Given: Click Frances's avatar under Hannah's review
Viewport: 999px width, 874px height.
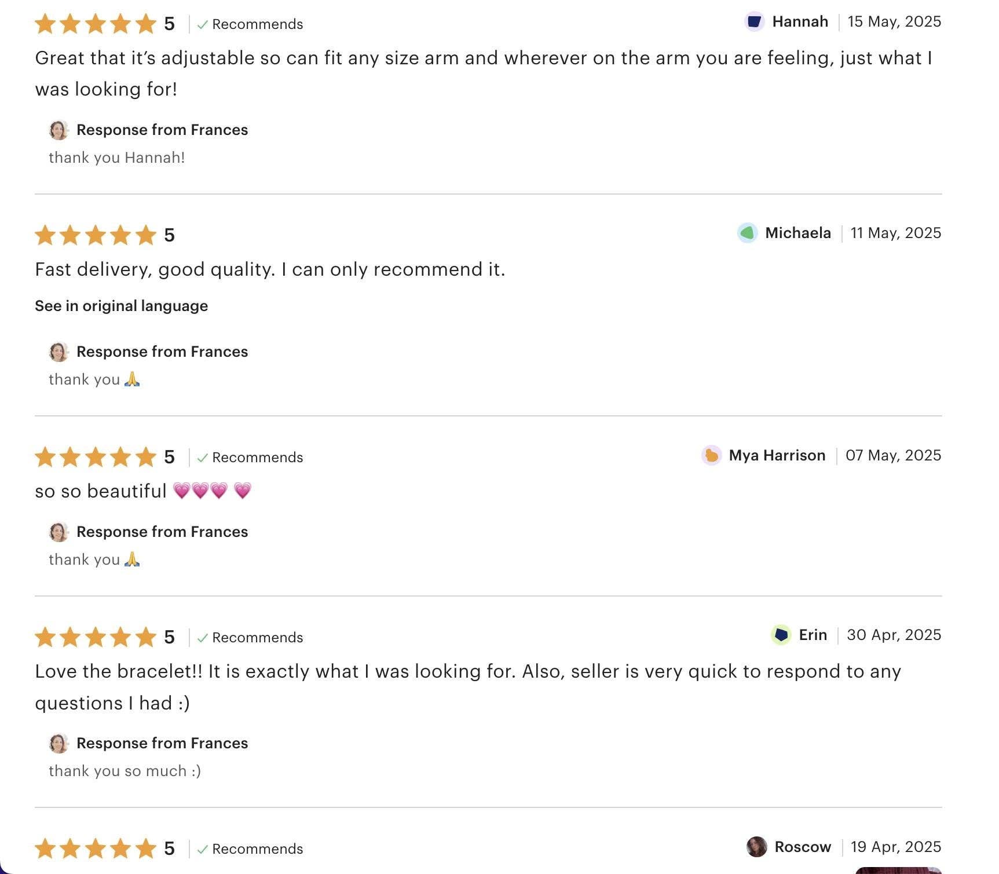Looking at the screenshot, I should [x=58, y=130].
